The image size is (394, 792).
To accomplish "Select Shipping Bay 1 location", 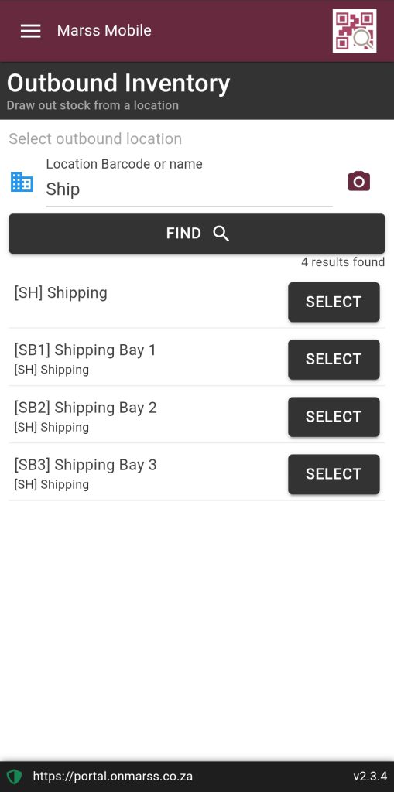I will tap(334, 359).
